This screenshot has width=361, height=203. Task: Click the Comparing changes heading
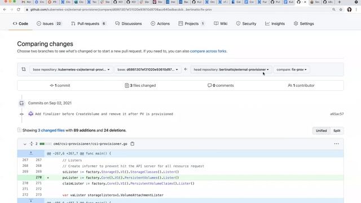click(x=45, y=44)
